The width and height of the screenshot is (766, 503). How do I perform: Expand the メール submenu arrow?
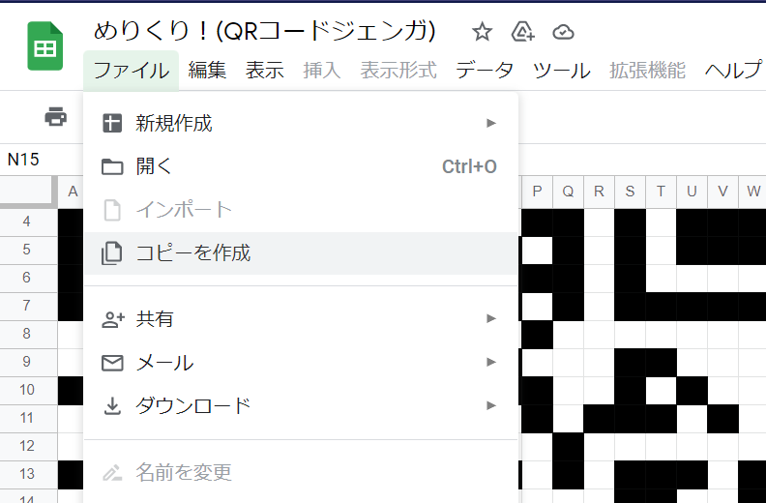tap(491, 363)
